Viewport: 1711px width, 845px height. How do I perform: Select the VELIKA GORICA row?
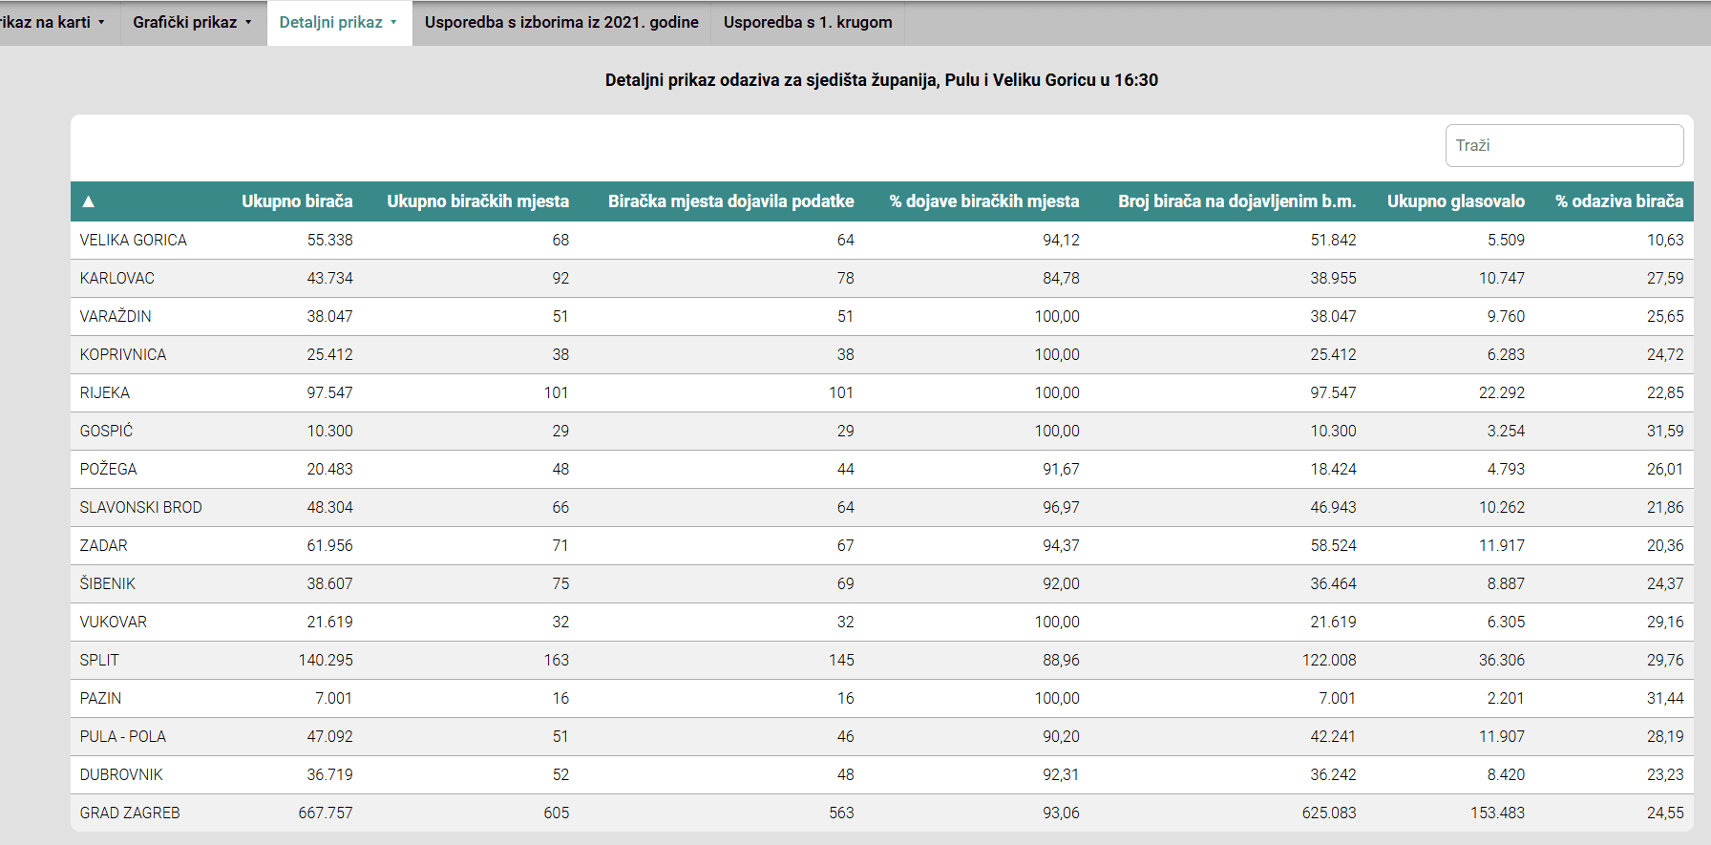(x=134, y=240)
